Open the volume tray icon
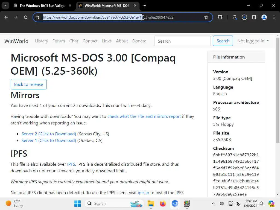The image size is (280, 210). [x=238, y=203]
